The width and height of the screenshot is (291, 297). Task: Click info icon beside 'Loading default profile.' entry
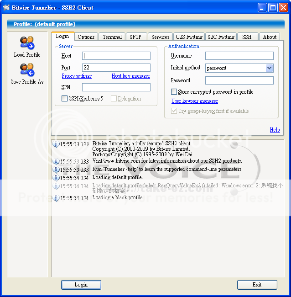56,178
